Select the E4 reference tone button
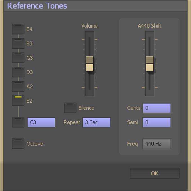The image size is (191, 191). point(18,29)
